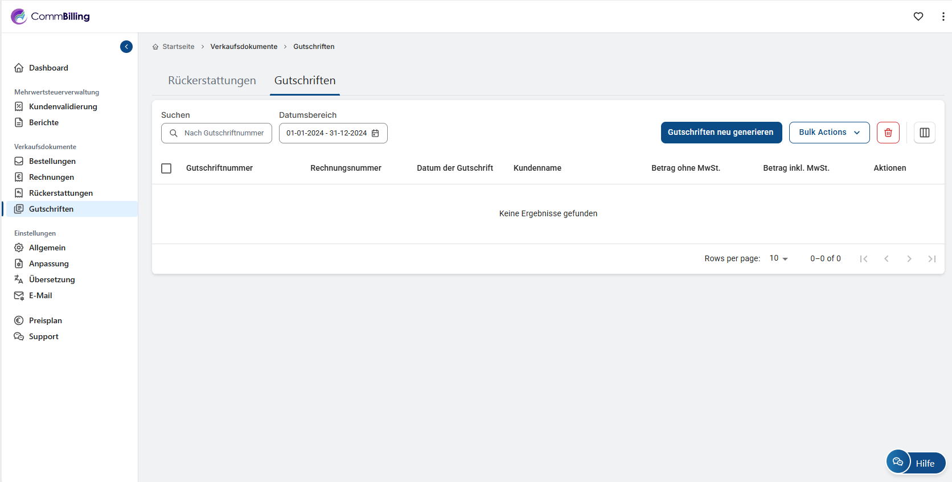
Task: Switch to the Rückerstattungen tab
Action: 212,81
